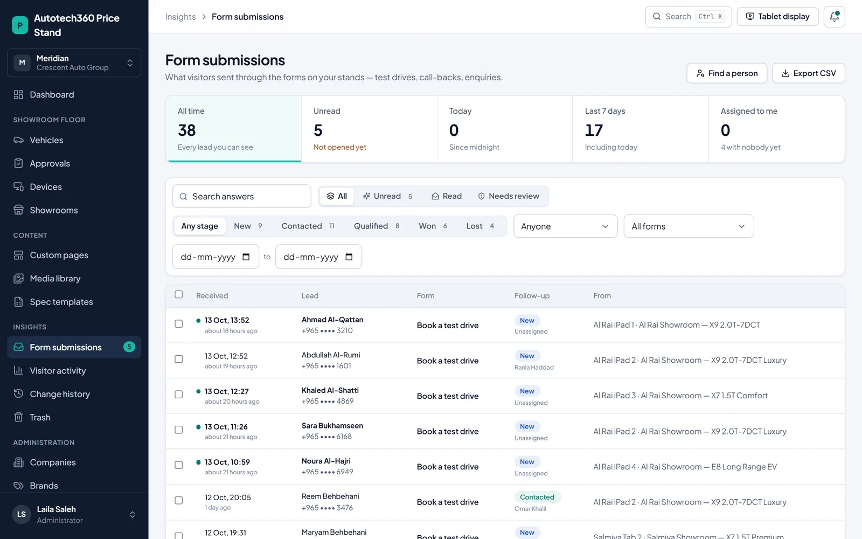Tick the checkbox for Ahmad Al-Qattan
862x539 pixels.
click(179, 324)
